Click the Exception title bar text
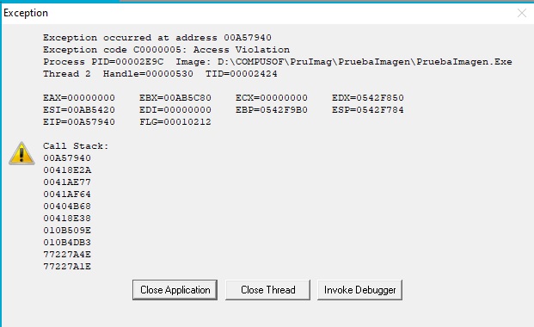 [x=26, y=13]
